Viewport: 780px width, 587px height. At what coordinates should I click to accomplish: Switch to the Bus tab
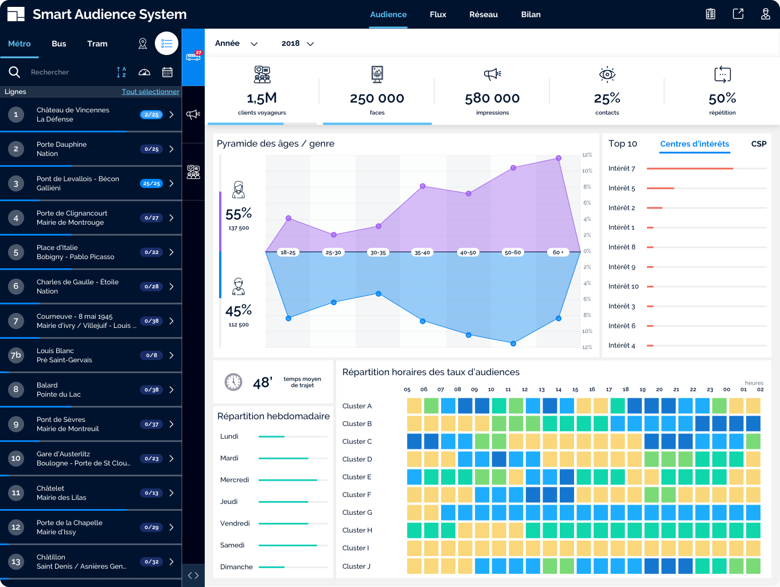click(x=58, y=44)
